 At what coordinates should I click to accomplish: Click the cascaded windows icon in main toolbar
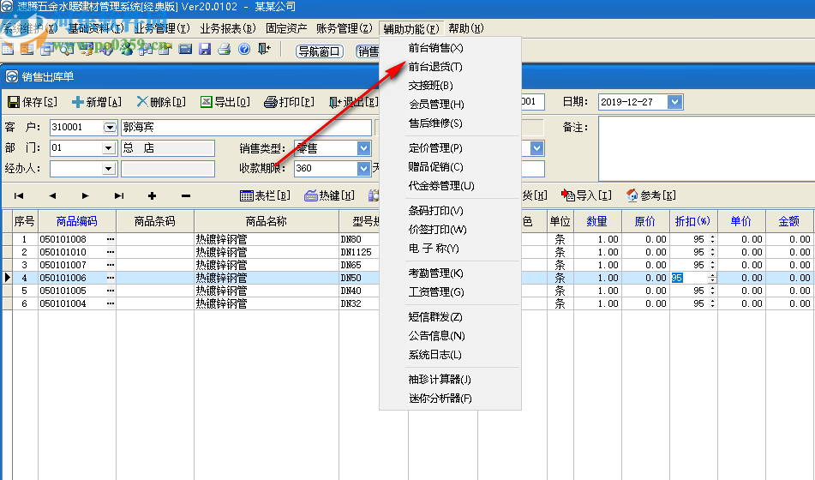tap(47, 49)
